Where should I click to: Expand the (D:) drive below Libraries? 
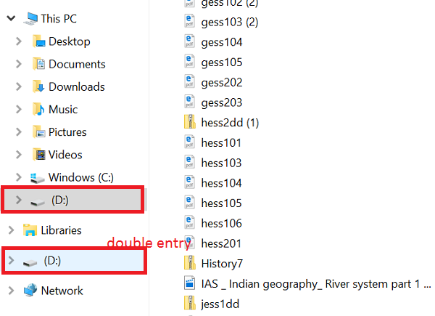pyautogui.click(x=11, y=260)
